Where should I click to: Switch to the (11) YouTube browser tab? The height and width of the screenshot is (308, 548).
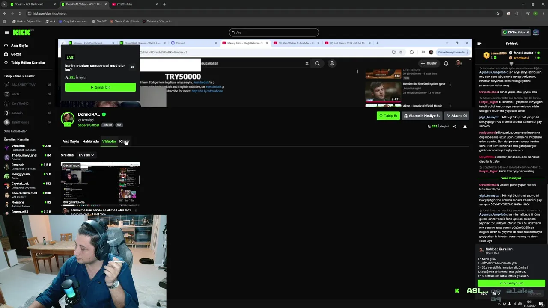pyautogui.click(x=134, y=4)
